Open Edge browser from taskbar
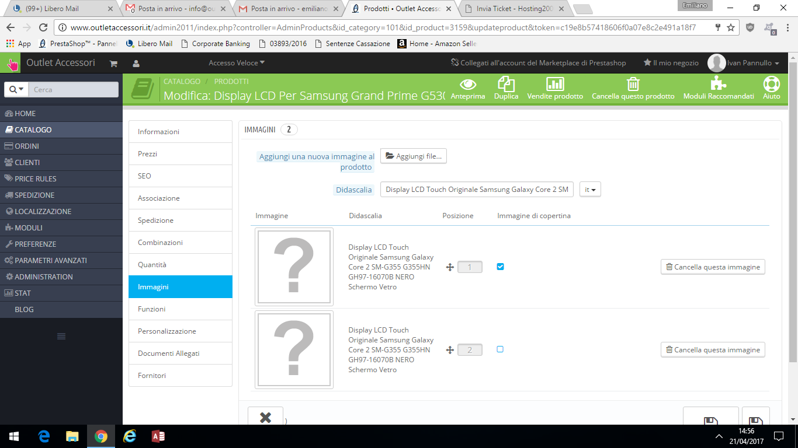 (x=44, y=436)
